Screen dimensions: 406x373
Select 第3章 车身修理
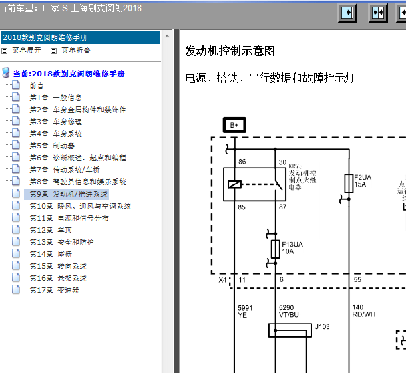point(55,122)
